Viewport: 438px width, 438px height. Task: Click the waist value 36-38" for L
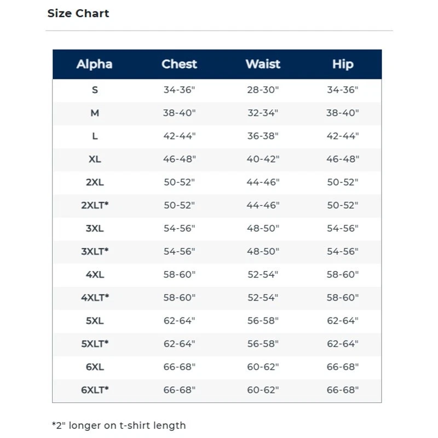263,136
